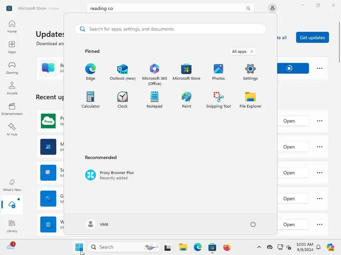Expand All apps list
This screenshot has width=341, height=255.
[x=242, y=51]
